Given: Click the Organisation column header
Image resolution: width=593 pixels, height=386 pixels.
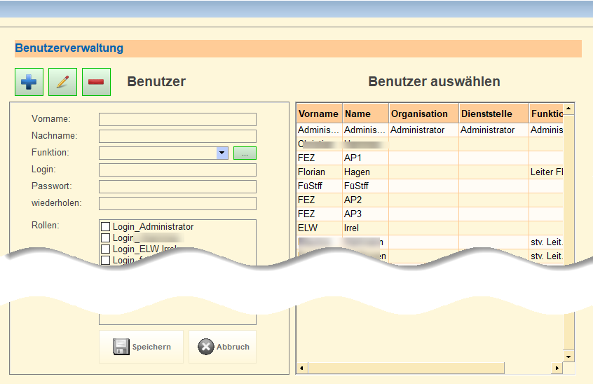Looking at the screenshot, I should coord(419,113).
